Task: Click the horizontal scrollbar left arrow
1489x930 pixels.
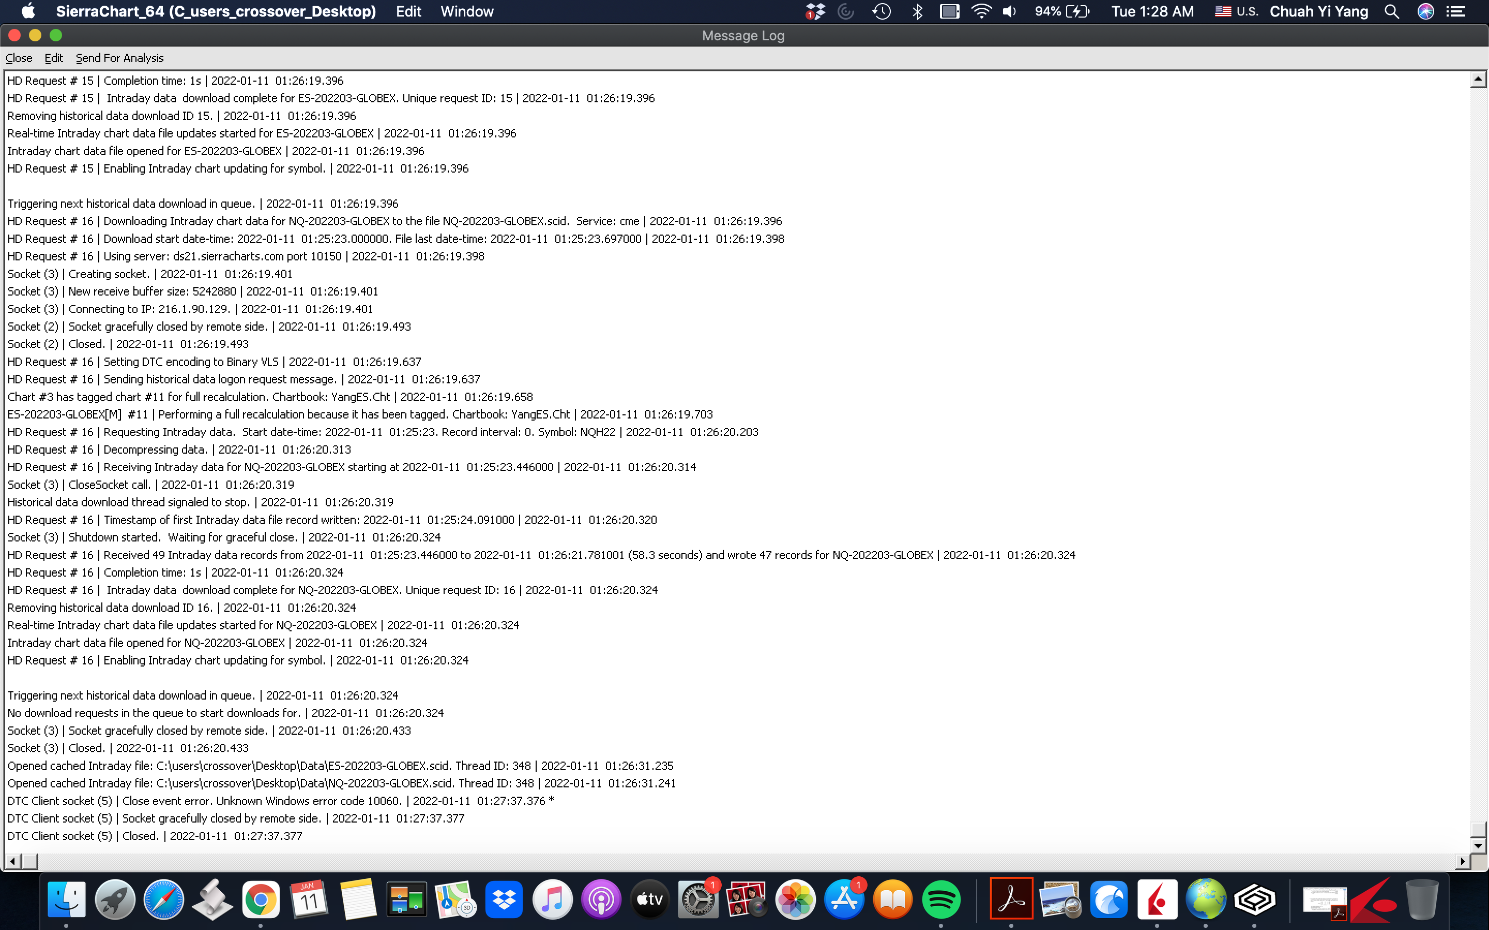Action: (x=13, y=861)
